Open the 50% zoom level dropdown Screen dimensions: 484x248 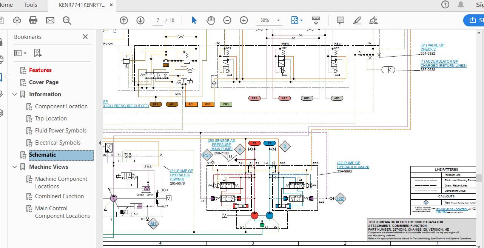(x=278, y=20)
